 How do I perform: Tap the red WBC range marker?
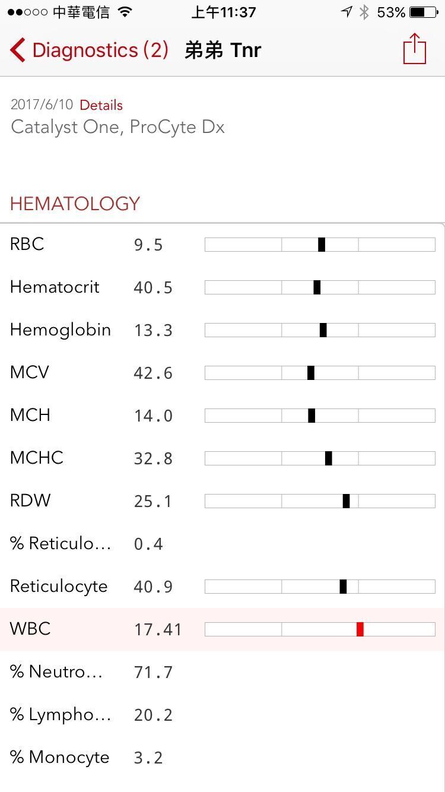[x=360, y=629]
